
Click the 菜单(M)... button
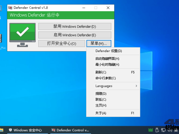99,43
